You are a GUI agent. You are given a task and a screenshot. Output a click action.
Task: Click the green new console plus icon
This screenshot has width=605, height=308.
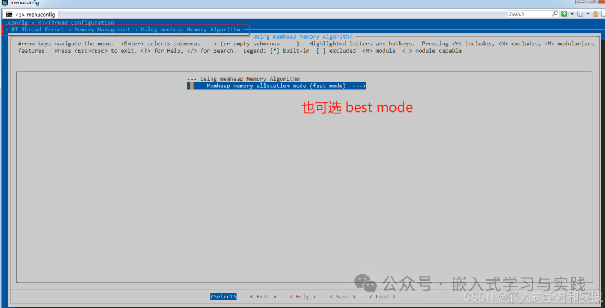564,14
